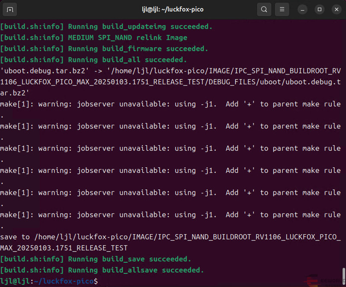The height and width of the screenshot is (287, 346).
Task: Click the 'MEDIUM SPI_NAND relink Image' line
Action: click(93, 38)
